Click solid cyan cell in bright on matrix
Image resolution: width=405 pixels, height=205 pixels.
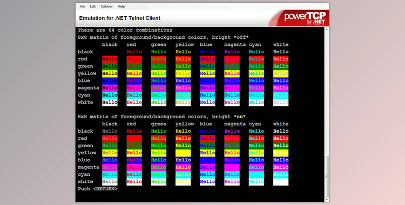(x=256, y=175)
